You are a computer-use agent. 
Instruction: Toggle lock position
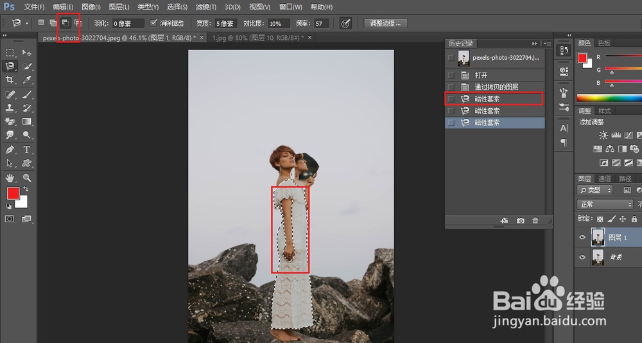(623, 219)
